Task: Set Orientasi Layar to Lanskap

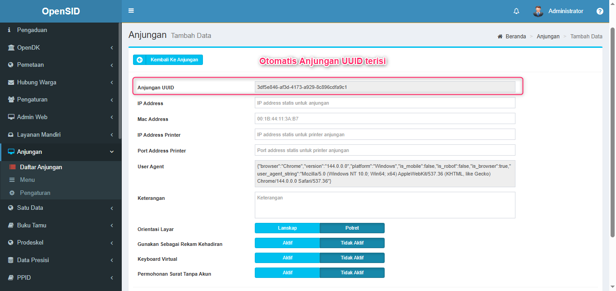Action: point(287,228)
